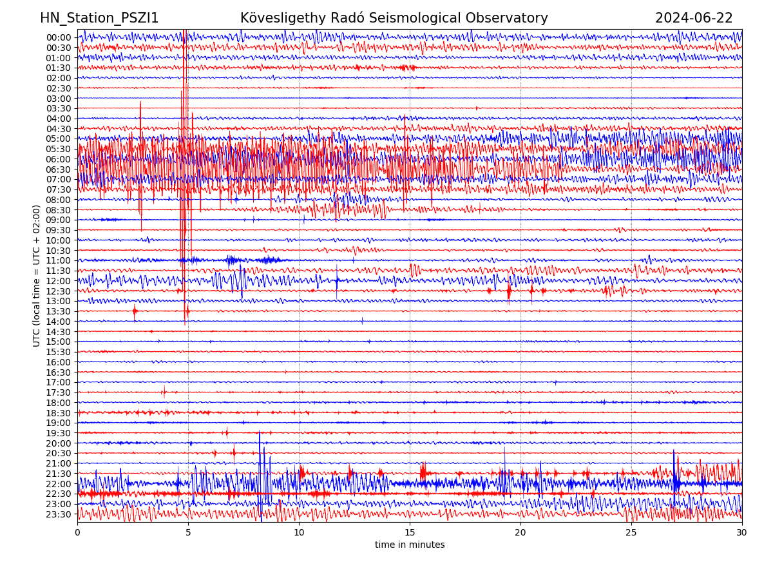Click the 'time in minutes' axis label
This screenshot has width=773, height=580.
[410, 545]
